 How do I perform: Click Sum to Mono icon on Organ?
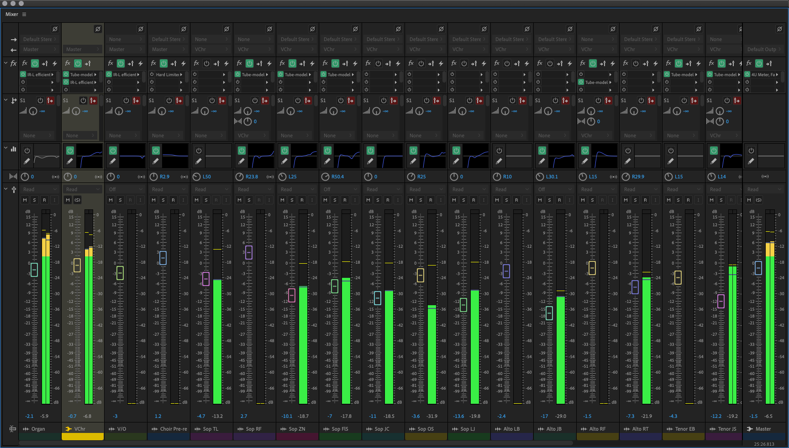pyautogui.click(x=55, y=177)
